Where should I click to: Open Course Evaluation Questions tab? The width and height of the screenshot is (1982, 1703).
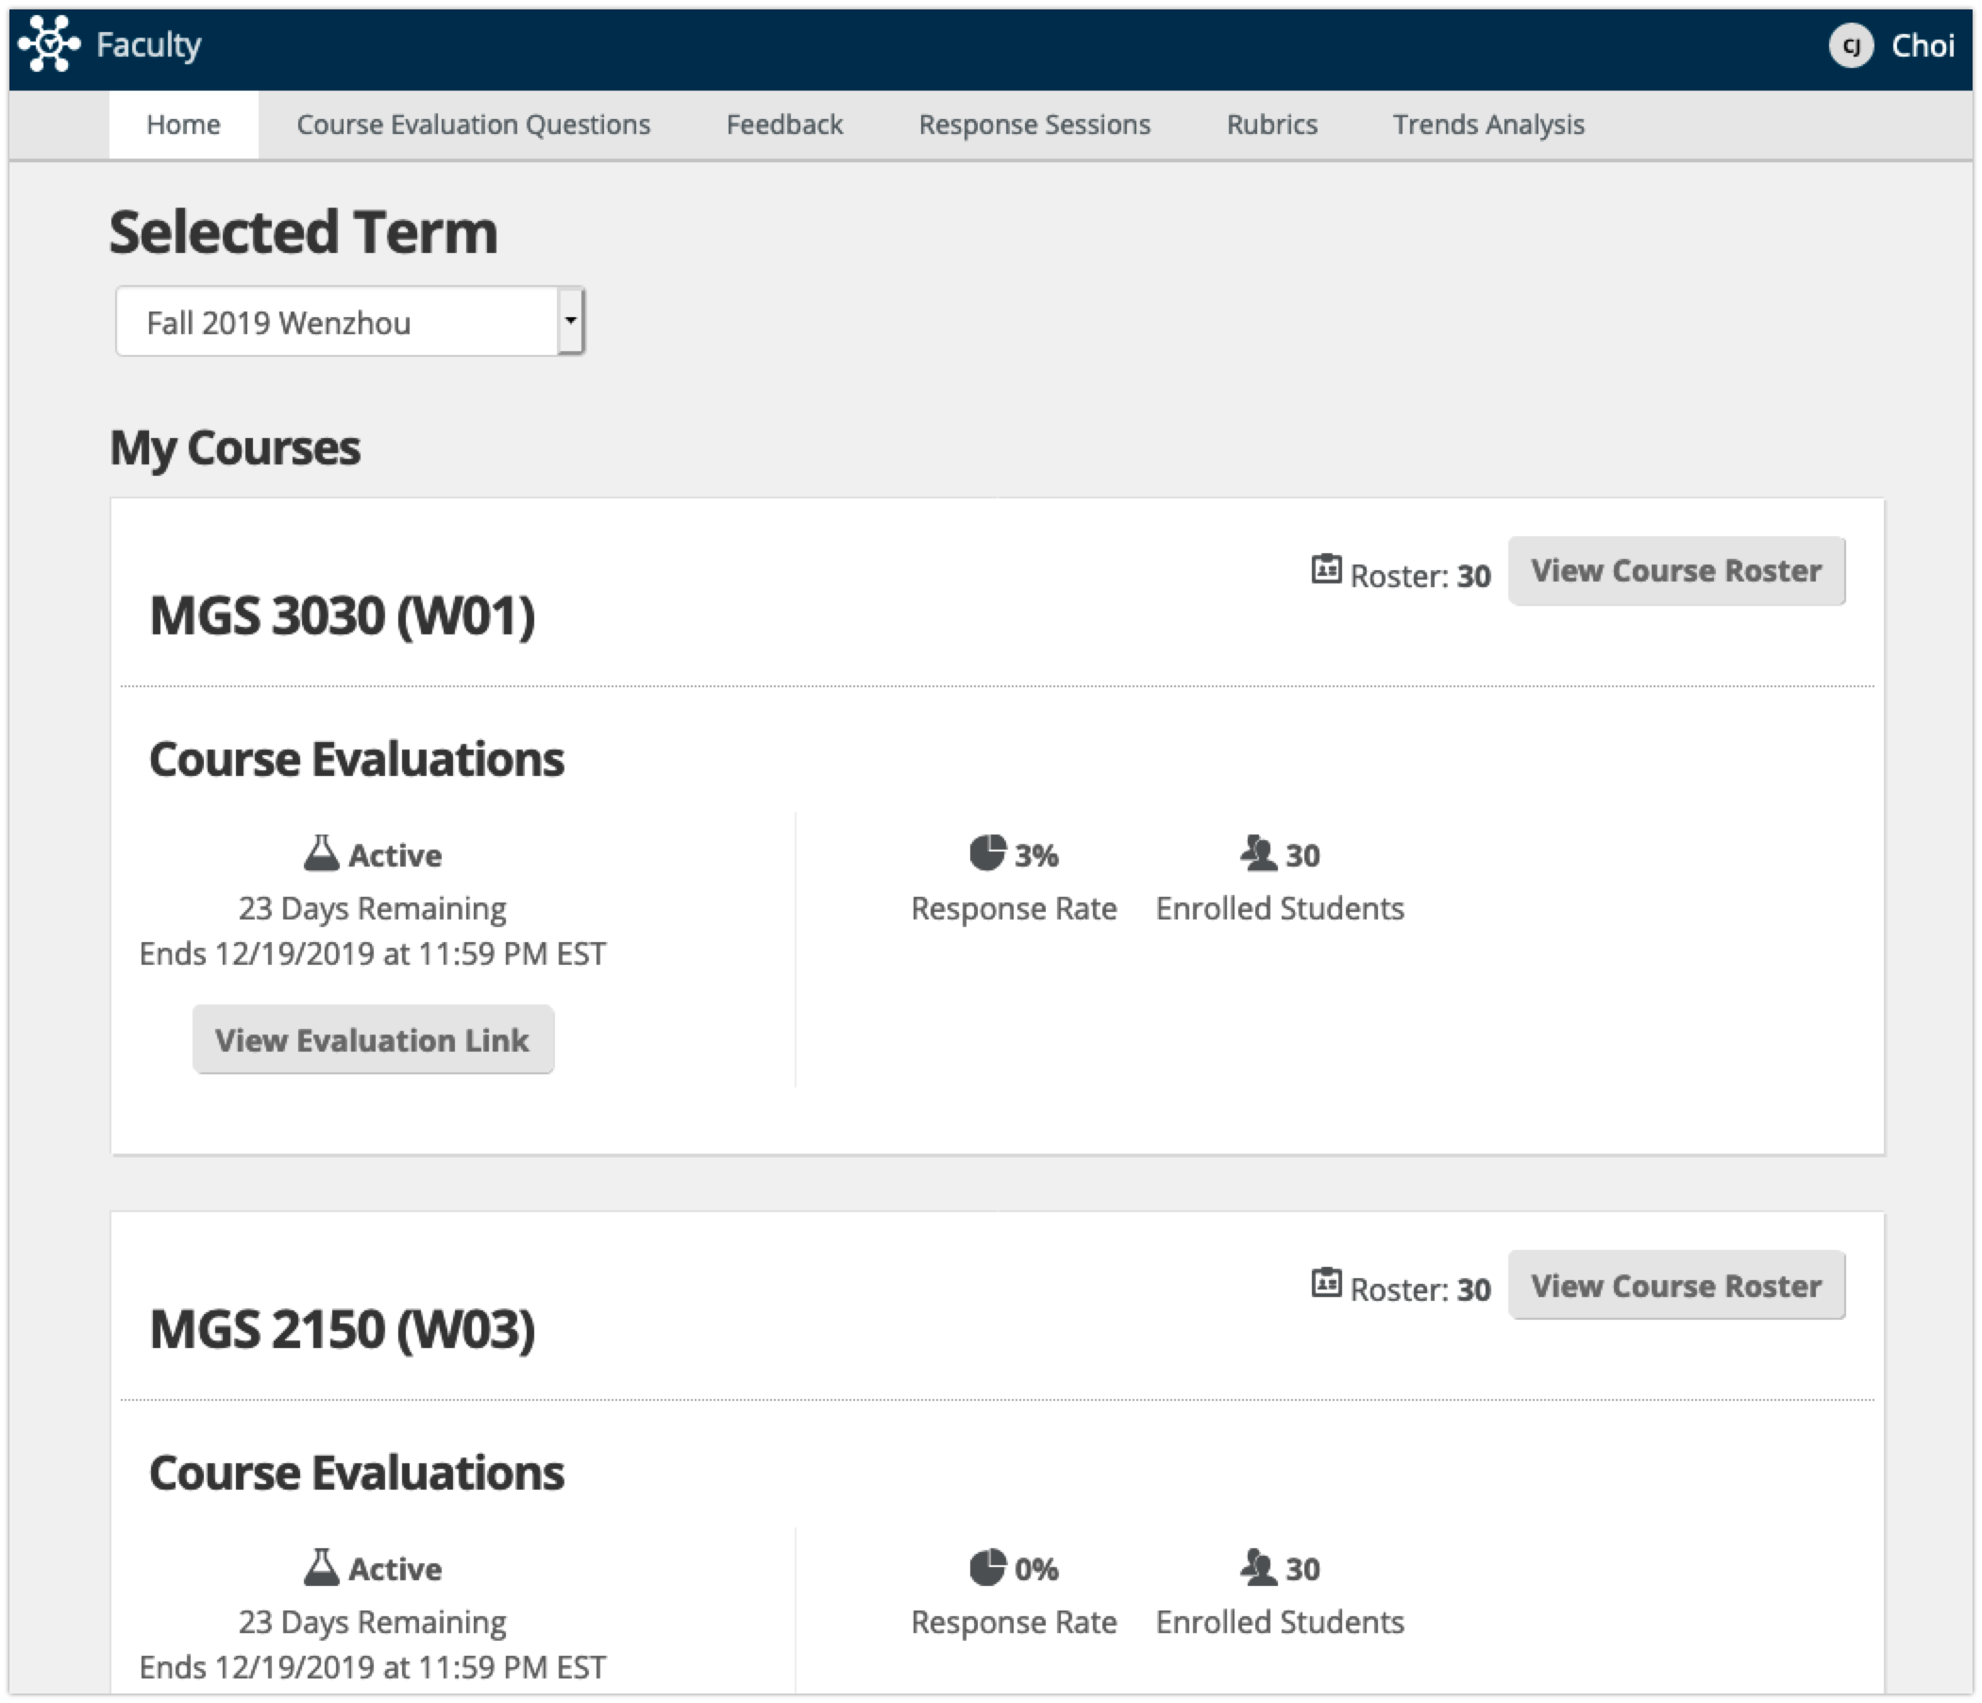click(x=474, y=125)
